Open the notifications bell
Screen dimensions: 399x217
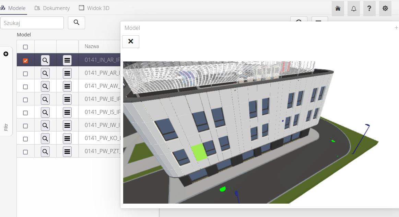[354, 9]
